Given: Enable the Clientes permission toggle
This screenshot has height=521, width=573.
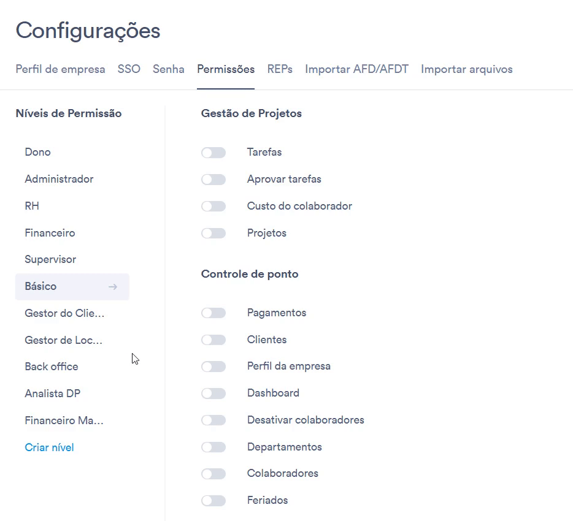Looking at the screenshot, I should click(213, 340).
